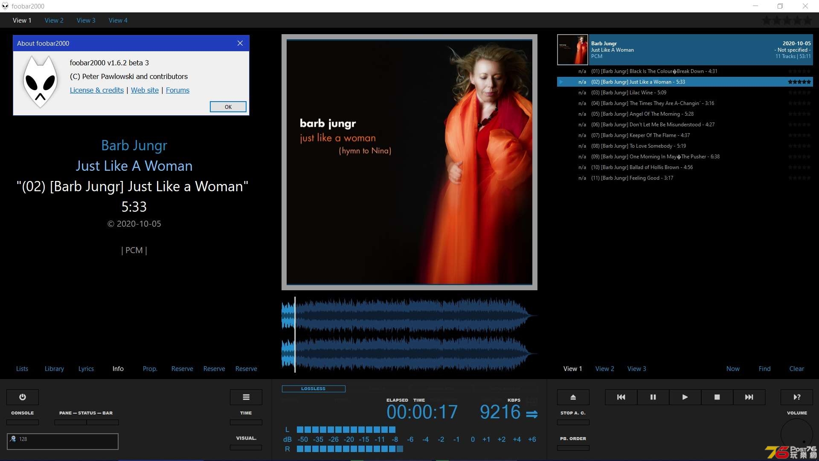Image resolution: width=819 pixels, height=461 pixels.
Task: Click the Skip forward icon
Action: point(749,397)
